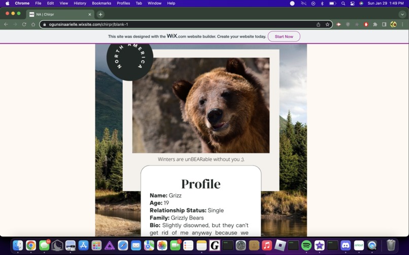Open Maps from the dock
409x255 pixels.
click(149, 245)
